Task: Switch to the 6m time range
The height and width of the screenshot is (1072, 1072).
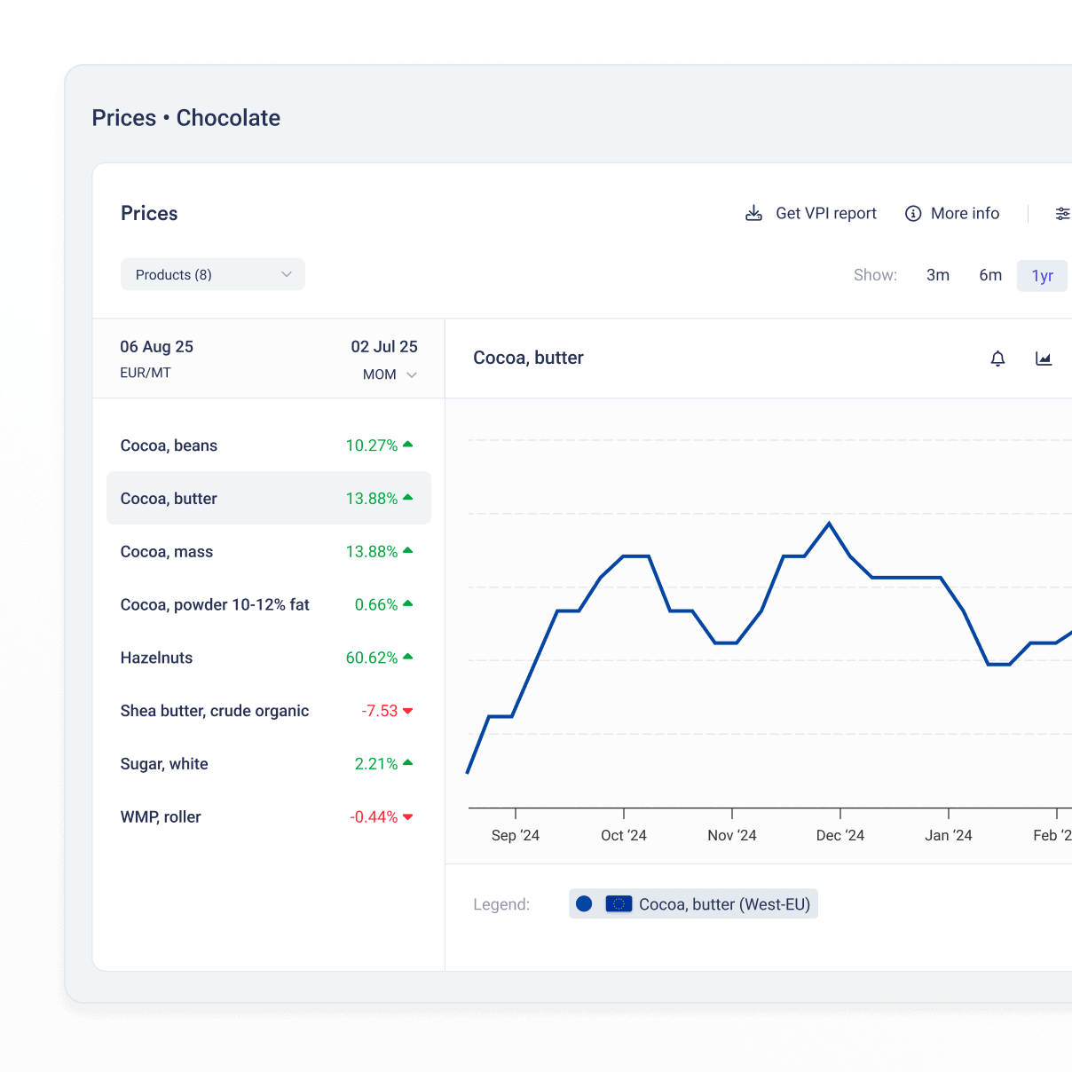Action: coord(990,275)
